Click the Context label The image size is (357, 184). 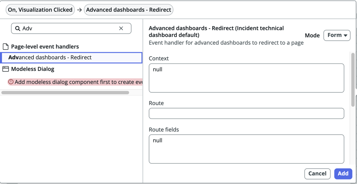[159, 58]
